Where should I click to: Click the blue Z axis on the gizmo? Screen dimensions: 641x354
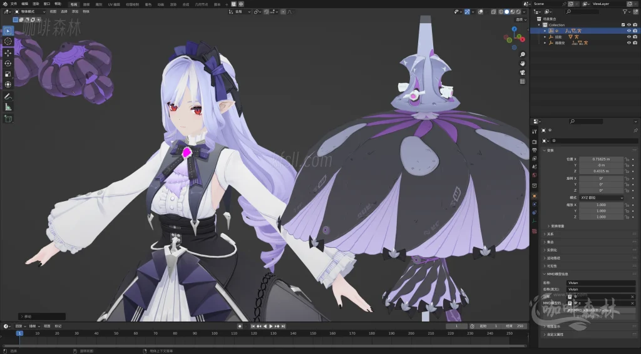[515, 29]
